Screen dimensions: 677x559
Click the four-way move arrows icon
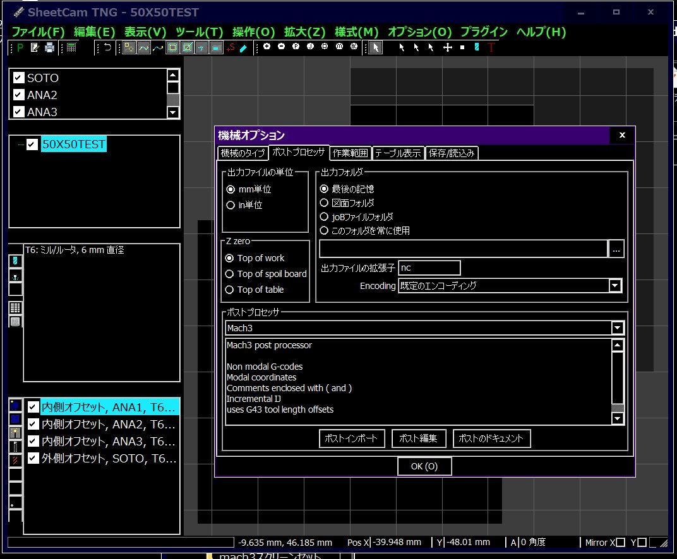(x=448, y=47)
